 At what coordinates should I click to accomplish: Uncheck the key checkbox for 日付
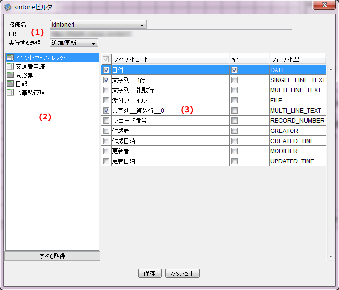234,70
